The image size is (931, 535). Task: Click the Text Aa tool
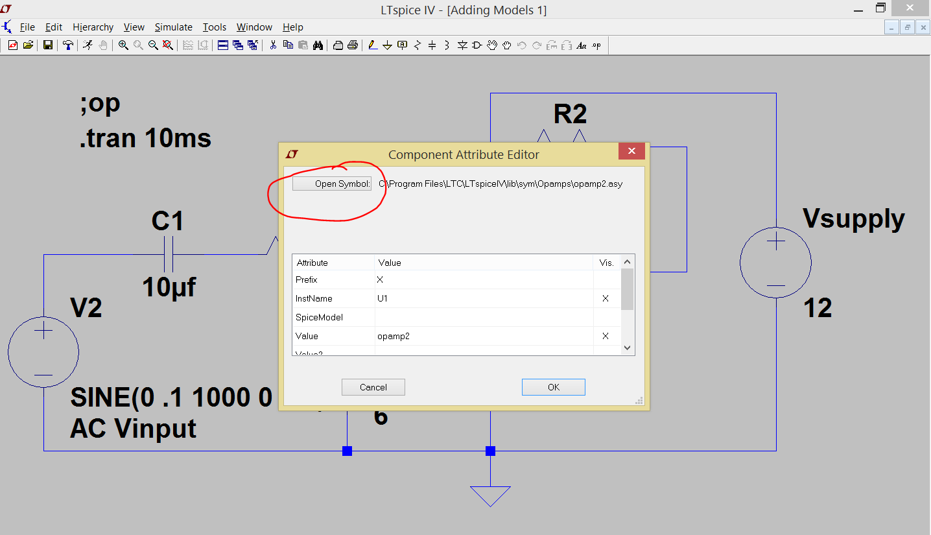tap(582, 45)
